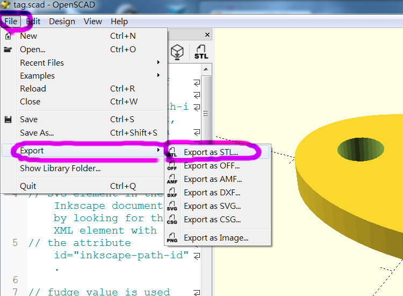The height and width of the screenshot is (296, 403).
Task: Click the Save floppy disk icon
Action: point(8,119)
